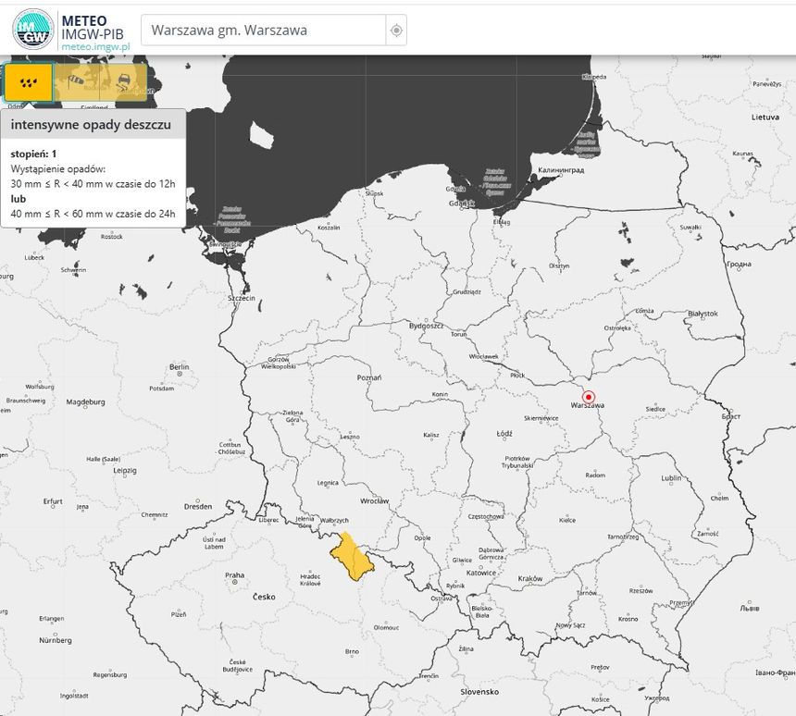The height and width of the screenshot is (716, 796).
Task: Click the Rzeszów label on the map
Action: [641, 591]
